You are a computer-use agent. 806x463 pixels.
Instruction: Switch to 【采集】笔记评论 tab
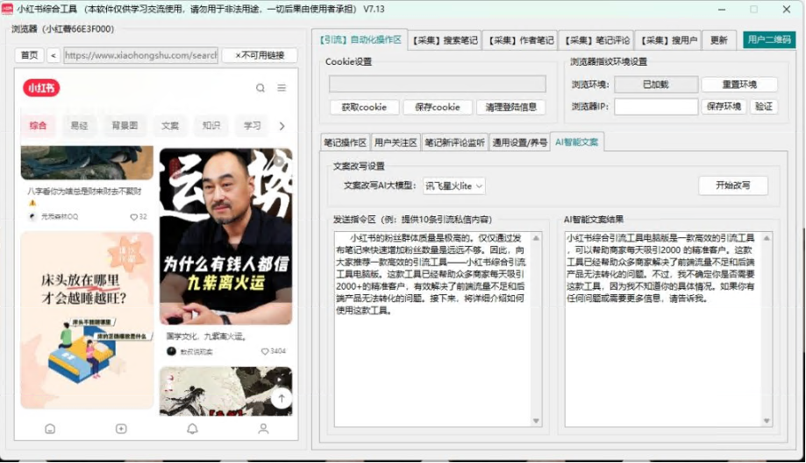pyautogui.click(x=596, y=40)
